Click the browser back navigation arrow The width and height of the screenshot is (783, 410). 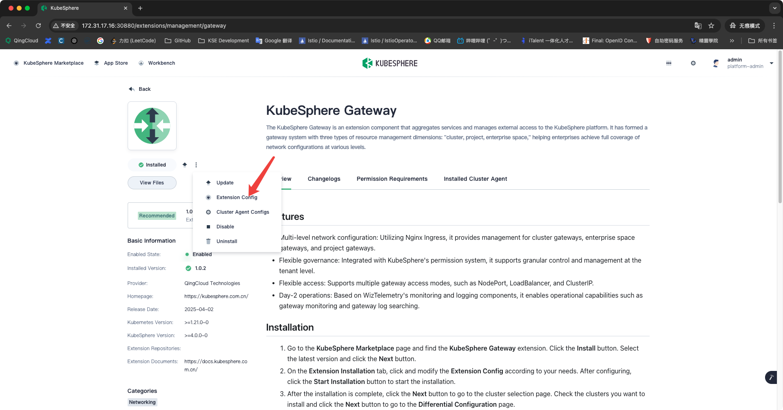click(9, 26)
